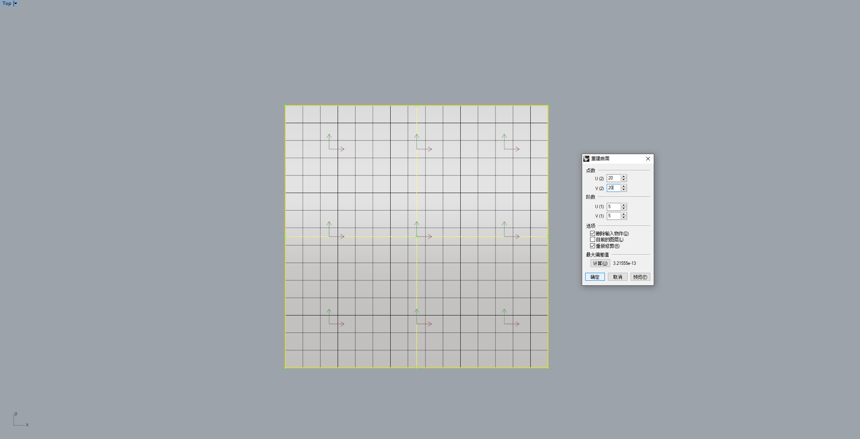860x439 pixels.
Task: Decrease degree V (阶数) with the down arrow
Action: coord(624,218)
